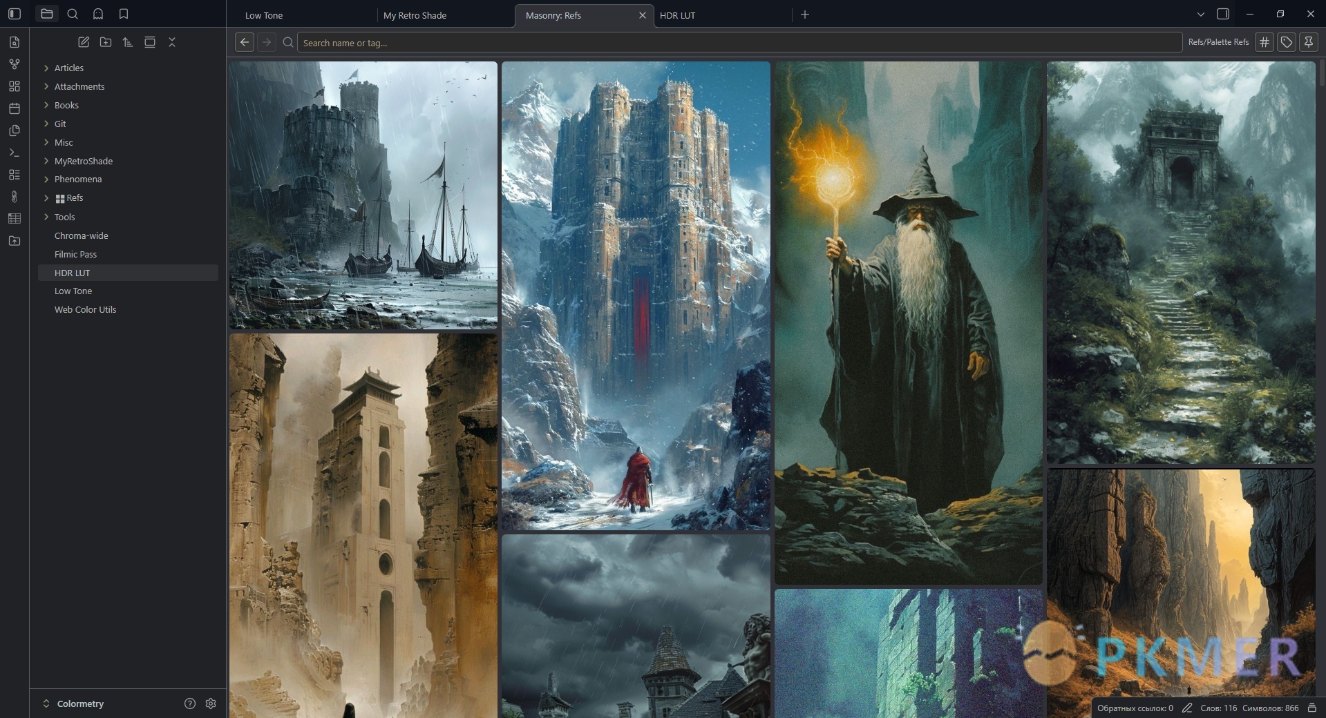Click the ghost icon in sidebar header
Screen dimensions: 1326x718
pyautogui.click(x=98, y=14)
